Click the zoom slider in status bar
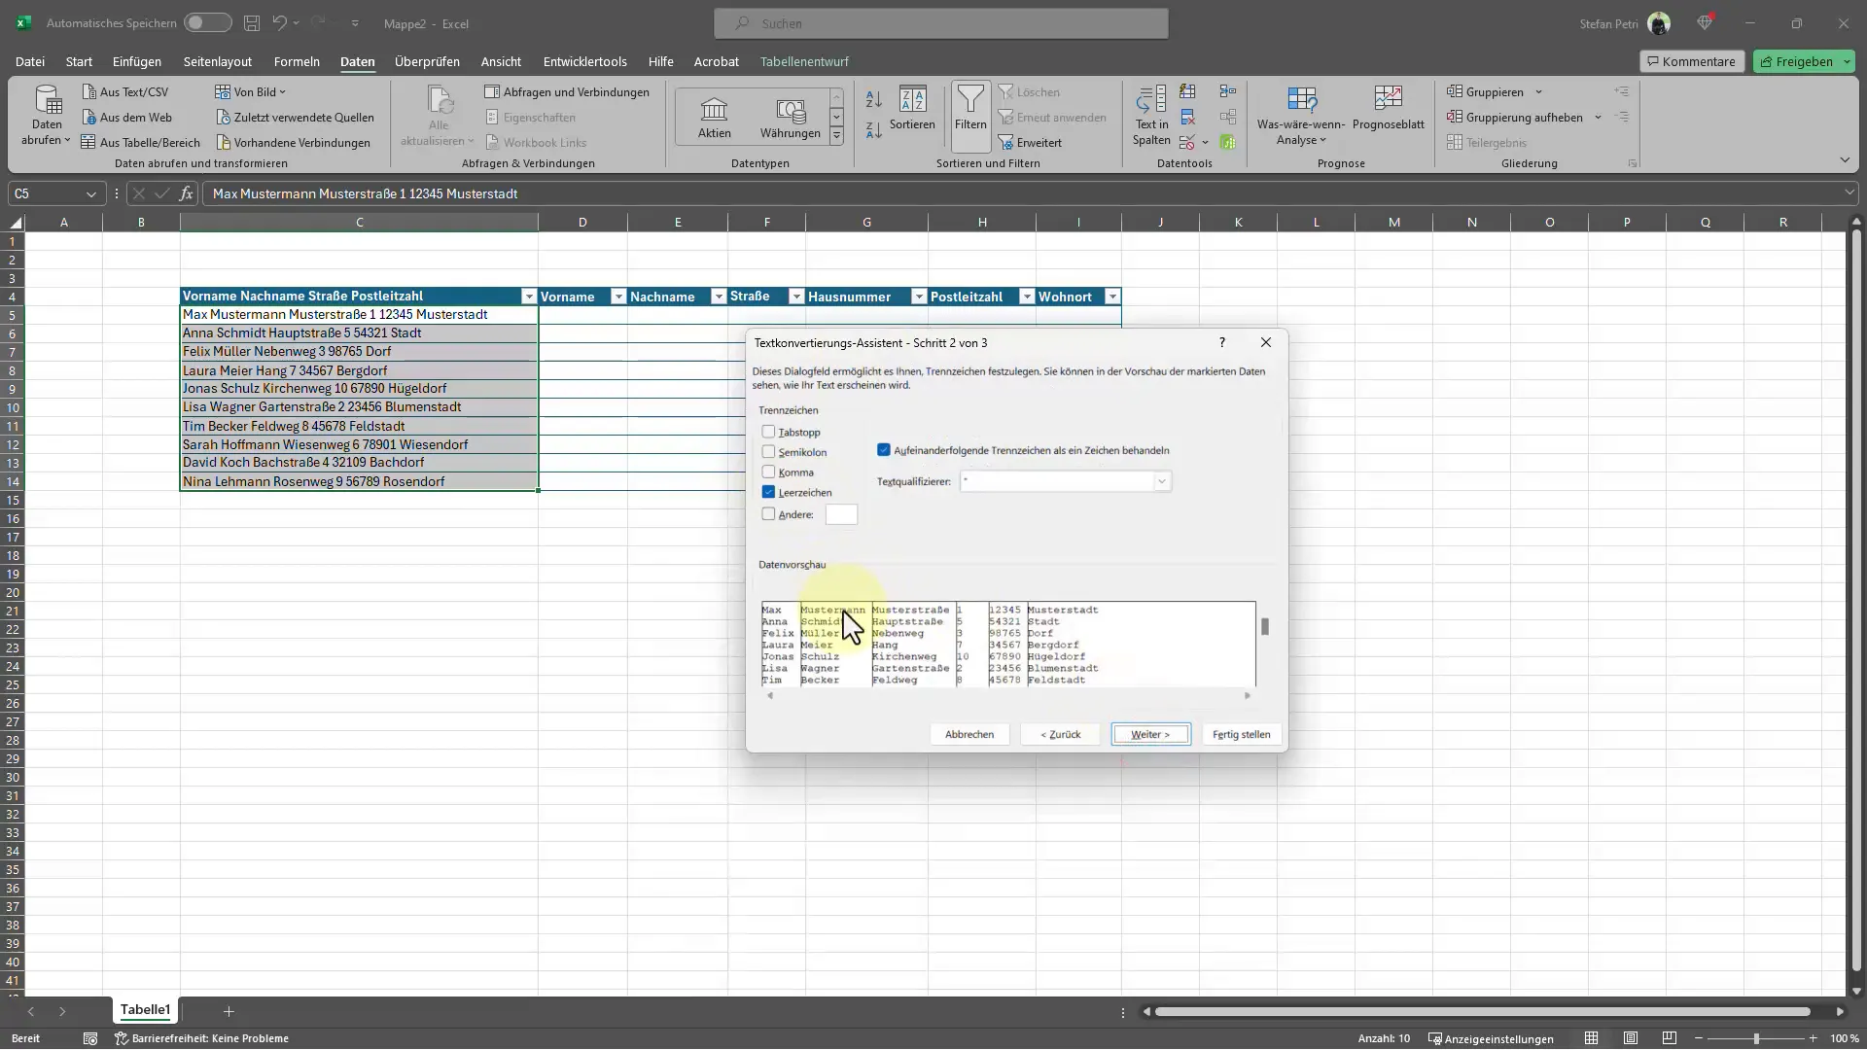 [1756, 1038]
